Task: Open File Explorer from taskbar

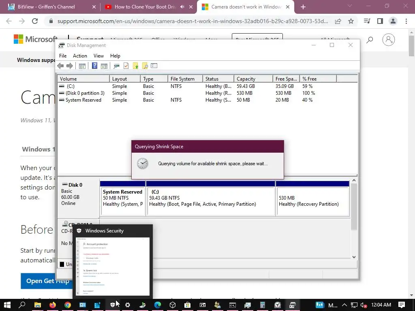Action: pos(38,305)
